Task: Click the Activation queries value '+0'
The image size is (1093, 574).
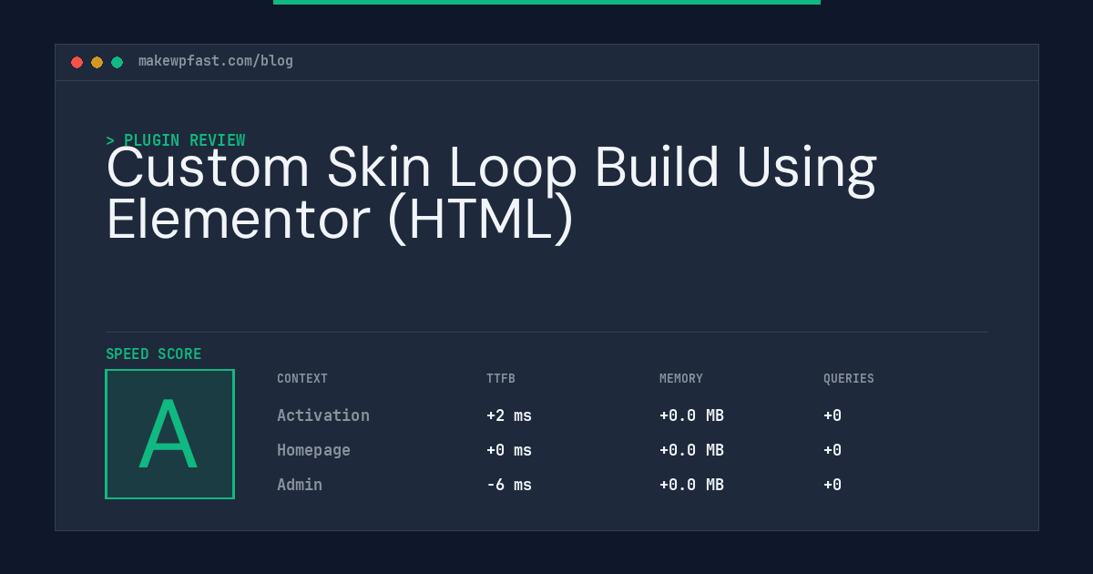Action: coord(833,415)
